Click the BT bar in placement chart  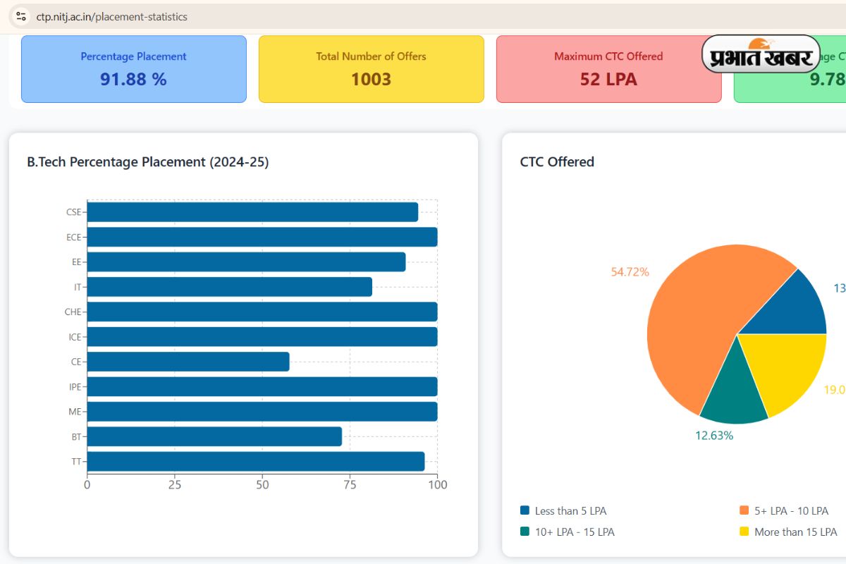[x=214, y=436]
